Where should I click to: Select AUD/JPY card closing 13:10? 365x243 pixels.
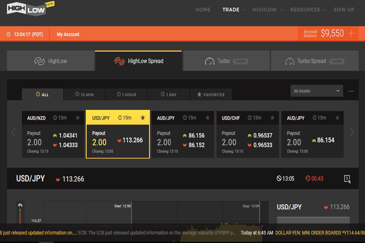[x=182, y=134]
